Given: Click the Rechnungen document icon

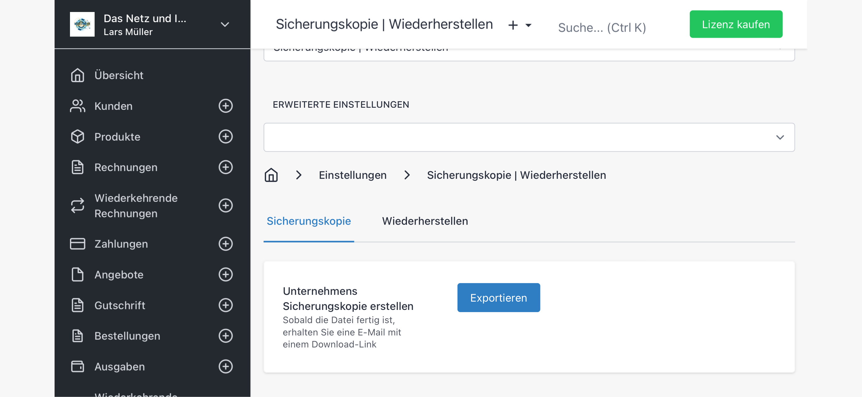Looking at the screenshot, I should tap(77, 167).
